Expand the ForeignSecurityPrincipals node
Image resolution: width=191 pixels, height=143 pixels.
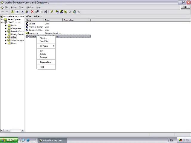click(x=5, y=34)
